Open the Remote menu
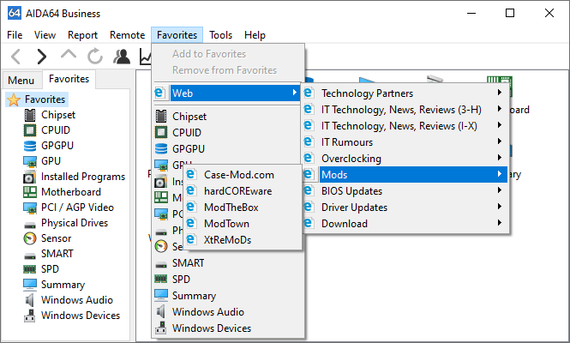 (127, 35)
